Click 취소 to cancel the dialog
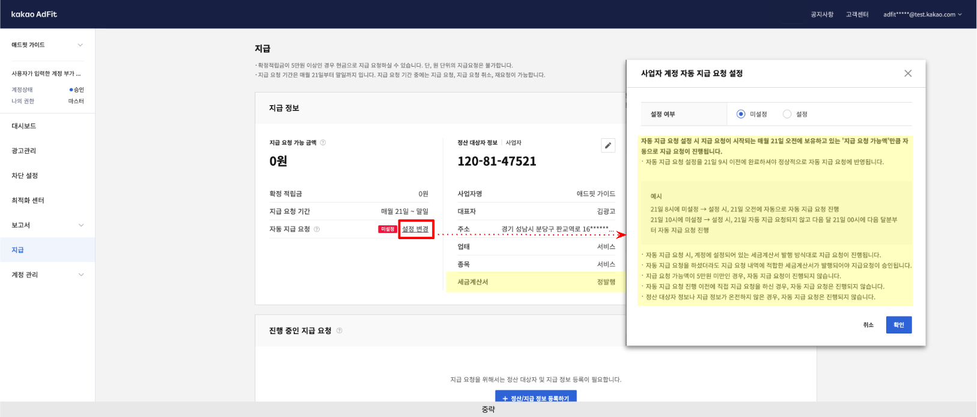 coord(868,325)
